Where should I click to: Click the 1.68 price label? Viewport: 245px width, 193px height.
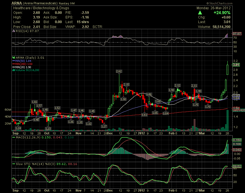coord(158,101)
